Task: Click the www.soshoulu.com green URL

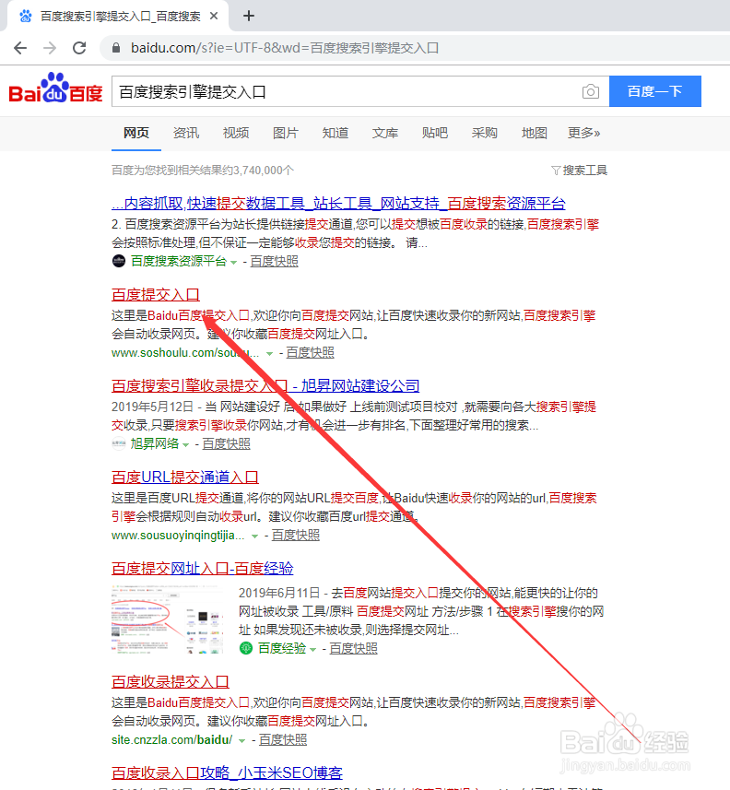Action: pyautogui.click(x=185, y=352)
